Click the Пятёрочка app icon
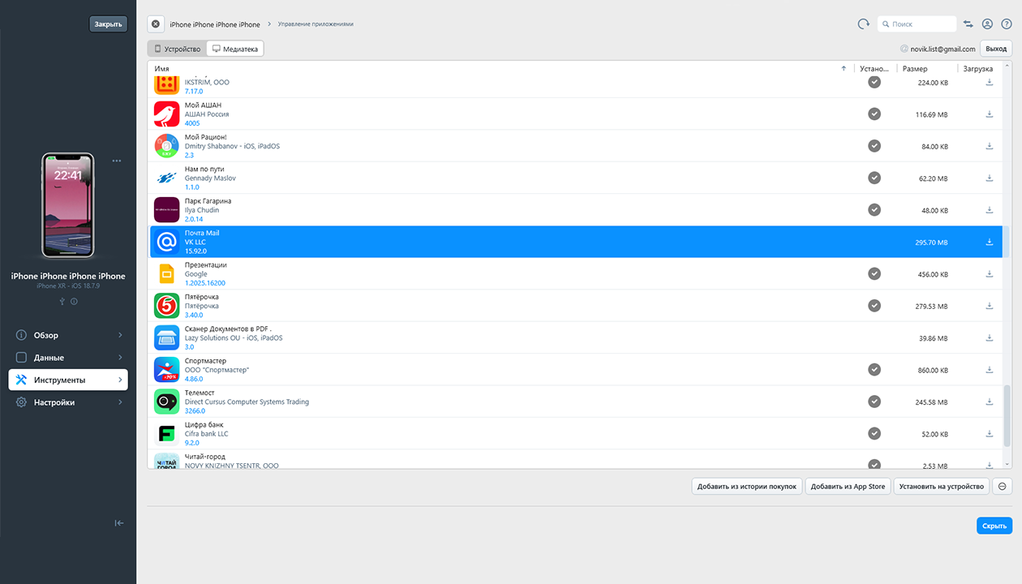This screenshot has height=584, width=1022. [x=166, y=306]
